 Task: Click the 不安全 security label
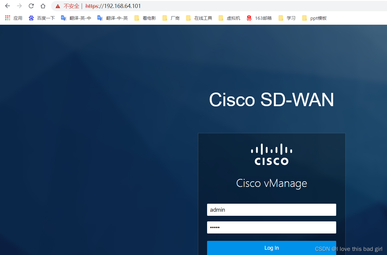coord(71,6)
